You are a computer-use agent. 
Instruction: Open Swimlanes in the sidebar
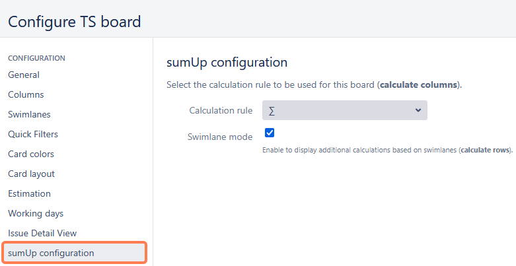tap(29, 114)
